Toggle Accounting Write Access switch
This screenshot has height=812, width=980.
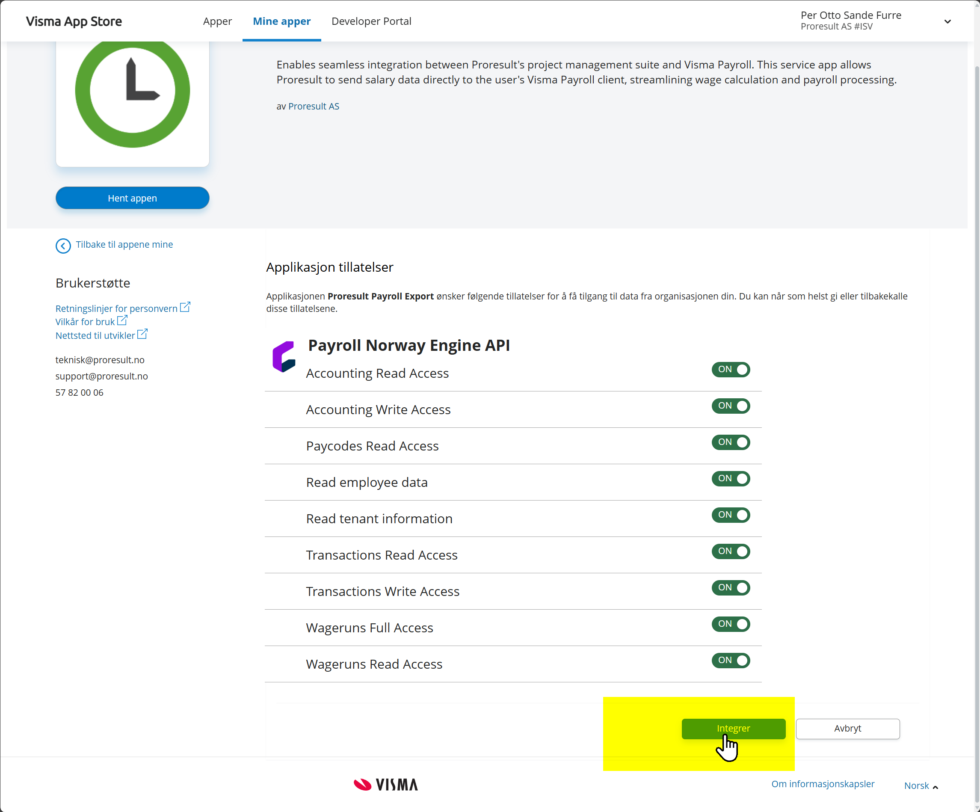pos(730,406)
